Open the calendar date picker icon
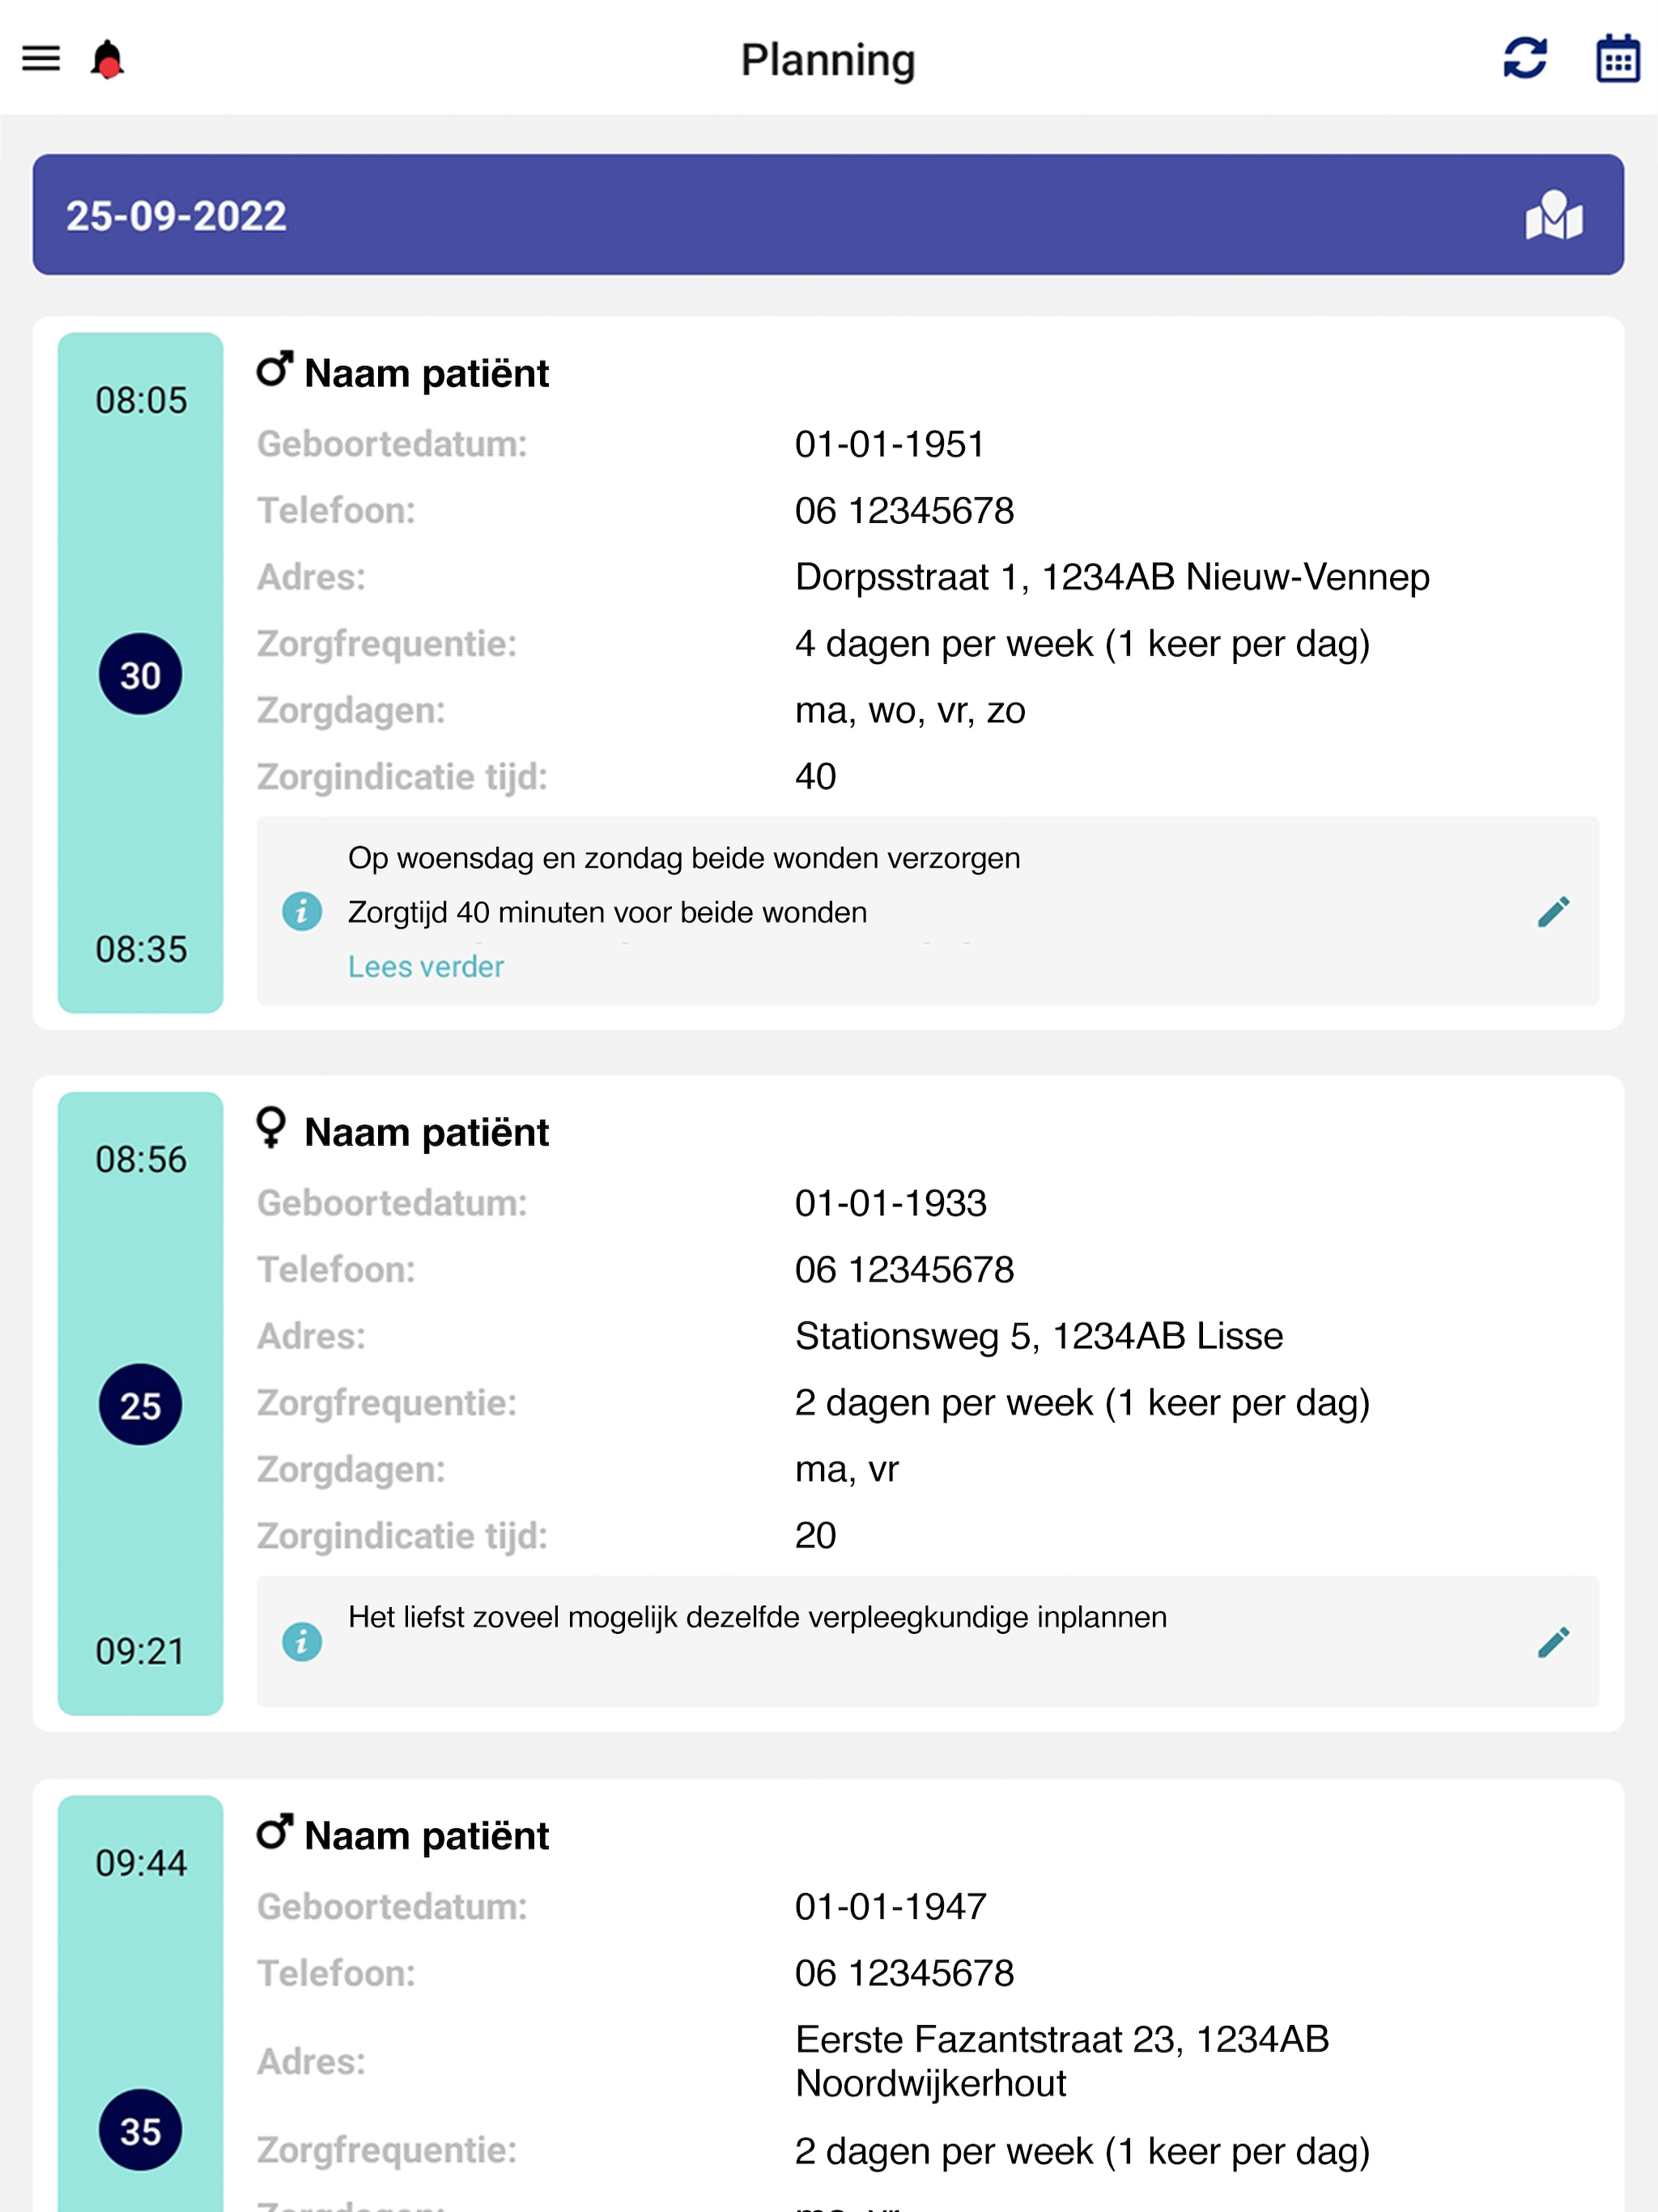The width and height of the screenshot is (1658, 2212). coord(1617,58)
